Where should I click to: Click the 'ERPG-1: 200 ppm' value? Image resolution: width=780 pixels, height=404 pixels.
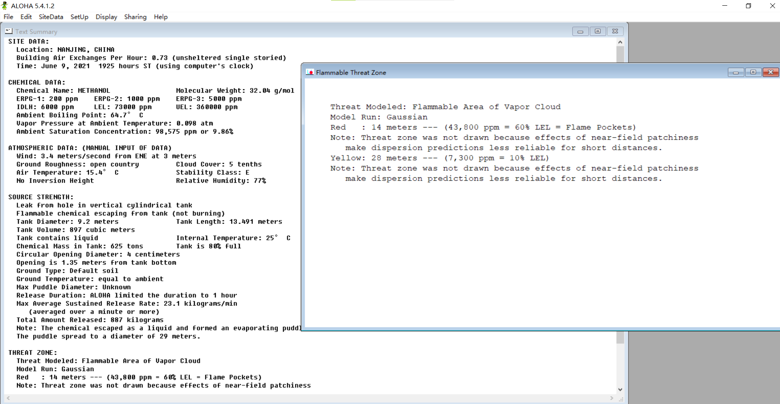pyautogui.click(x=47, y=99)
